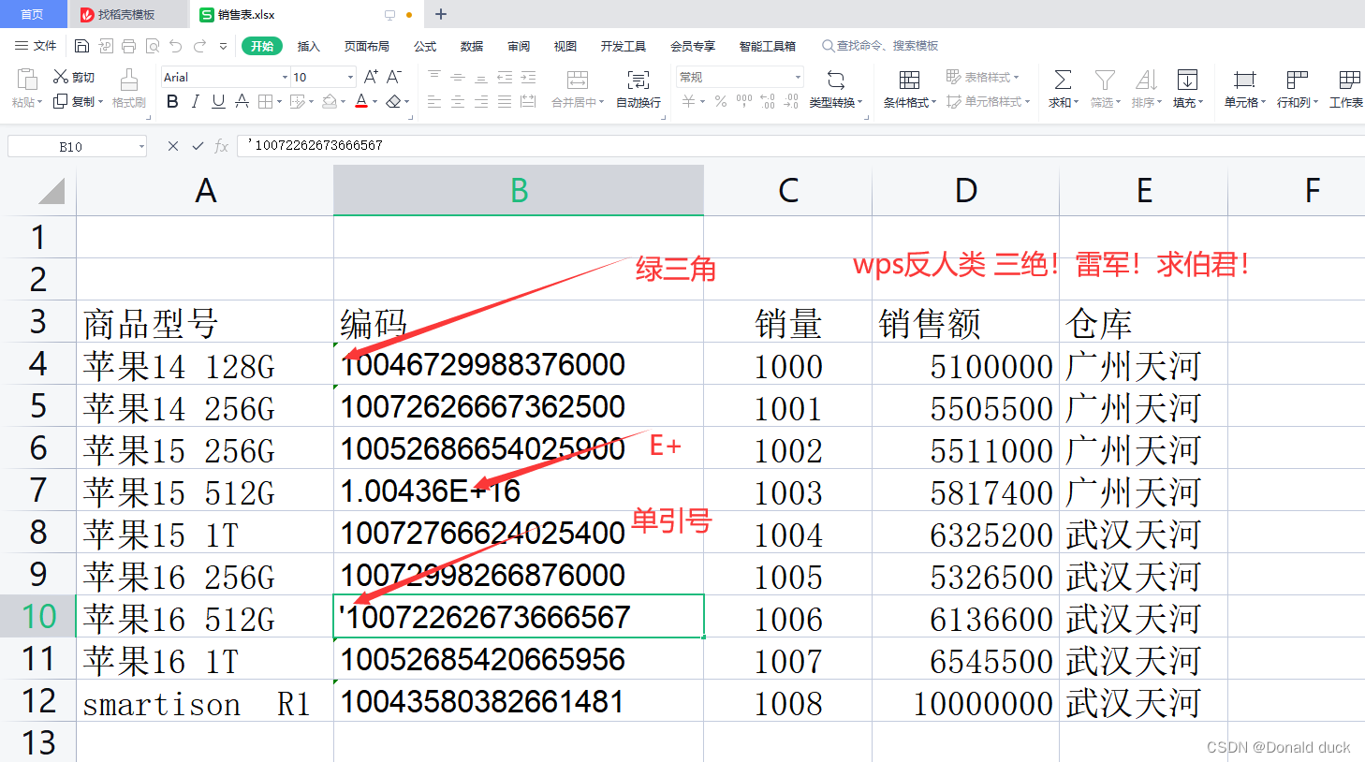Switch to the Review (审阅) tab

point(519,46)
